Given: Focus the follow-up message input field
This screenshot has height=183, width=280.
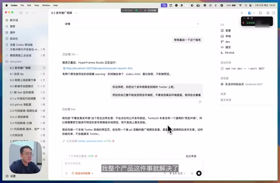Looking at the screenshot, I should (x=132, y=163).
